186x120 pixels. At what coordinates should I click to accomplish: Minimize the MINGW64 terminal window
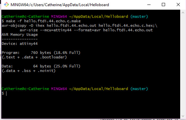tap(149, 5)
